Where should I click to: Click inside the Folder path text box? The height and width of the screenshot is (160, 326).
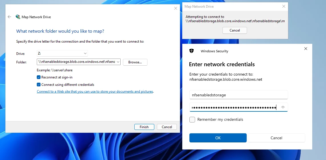pyautogui.click(x=76, y=62)
